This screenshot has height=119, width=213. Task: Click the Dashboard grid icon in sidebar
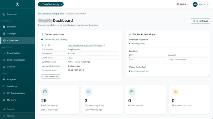coord(4,14)
